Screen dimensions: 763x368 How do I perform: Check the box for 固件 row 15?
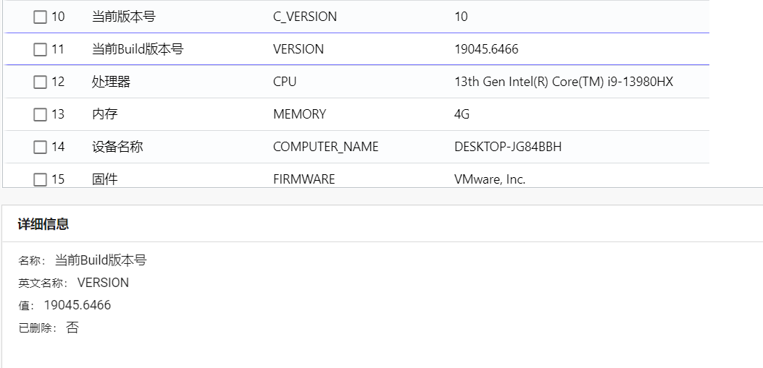point(40,179)
